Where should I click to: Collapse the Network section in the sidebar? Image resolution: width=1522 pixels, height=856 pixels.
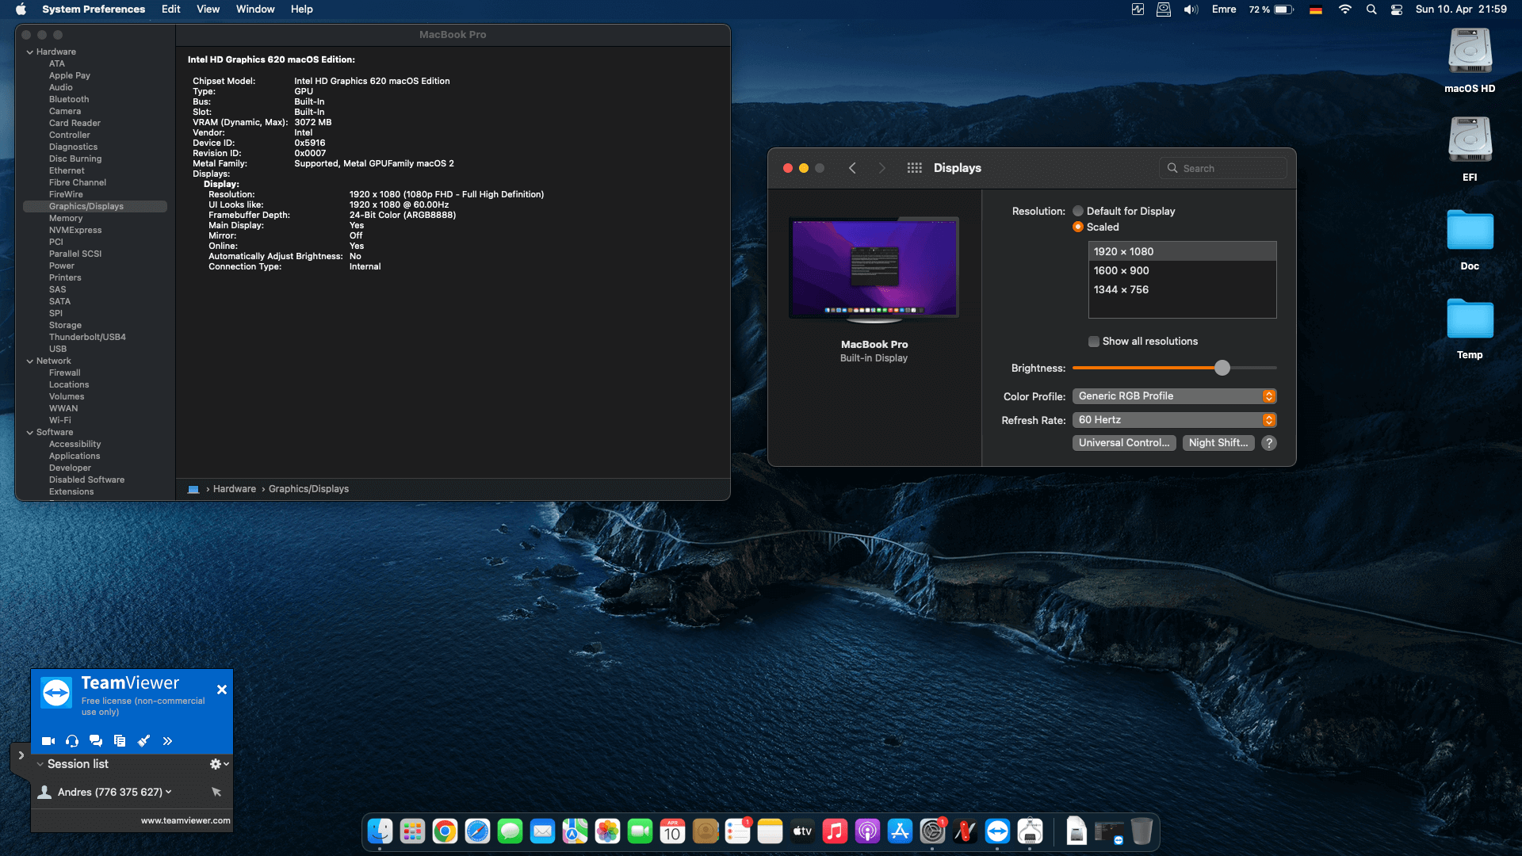pyautogui.click(x=30, y=361)
